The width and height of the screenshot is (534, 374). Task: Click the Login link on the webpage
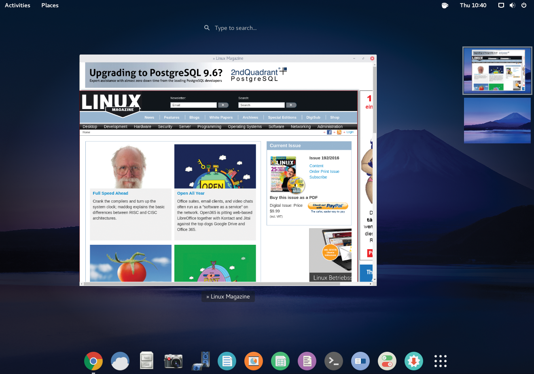[x=350, y=132]
